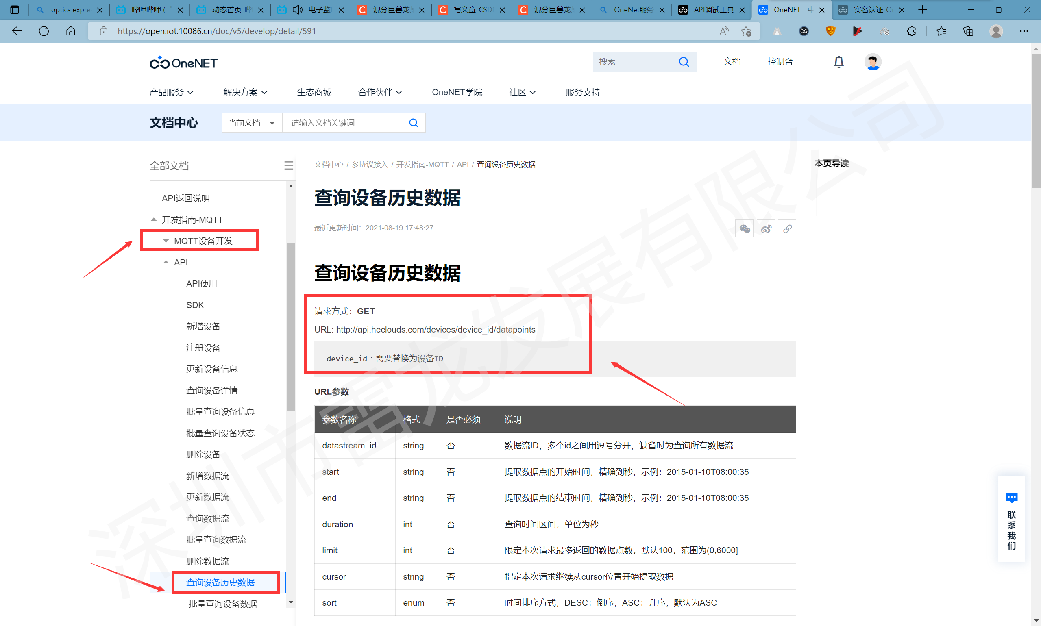The image size is (1041, 626).
Task: Toggle the sidebar list icon next to 全部文档
Action: 289,165
